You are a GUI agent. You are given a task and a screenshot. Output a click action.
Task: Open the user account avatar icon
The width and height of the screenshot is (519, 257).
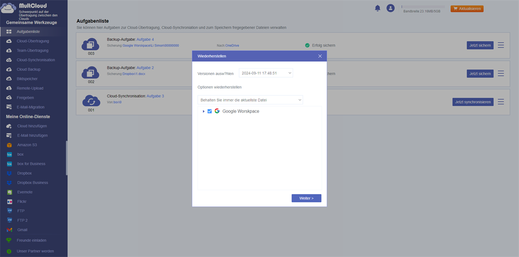tap(391, 8)
